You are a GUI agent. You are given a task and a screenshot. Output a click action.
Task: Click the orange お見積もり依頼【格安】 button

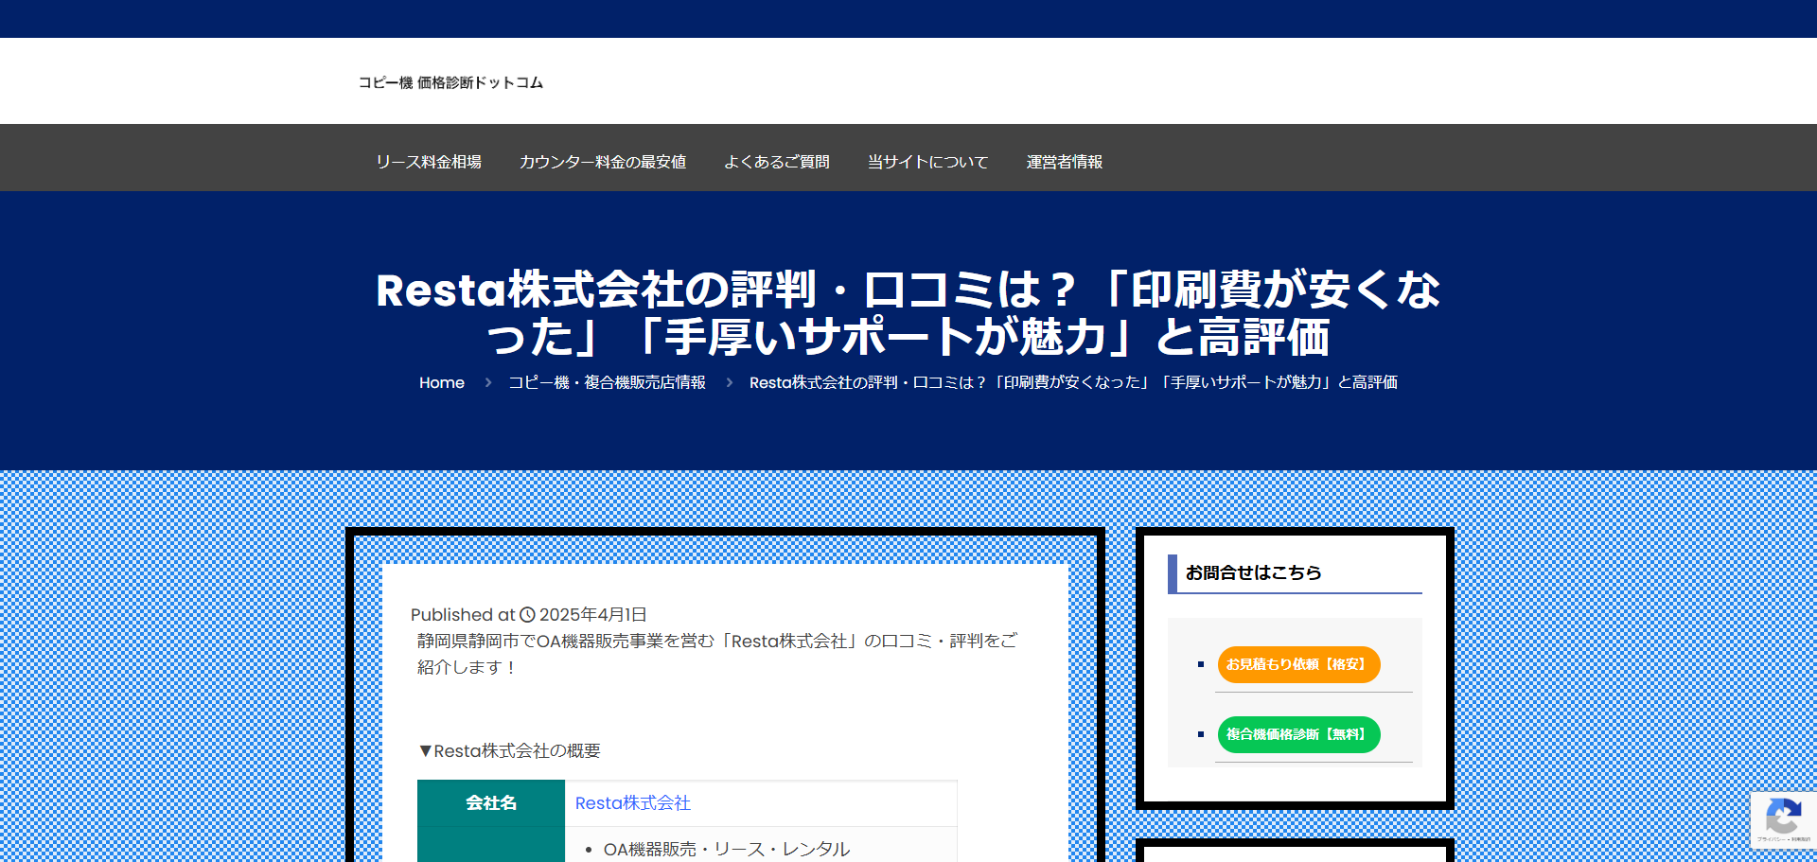pos(1298,664)
